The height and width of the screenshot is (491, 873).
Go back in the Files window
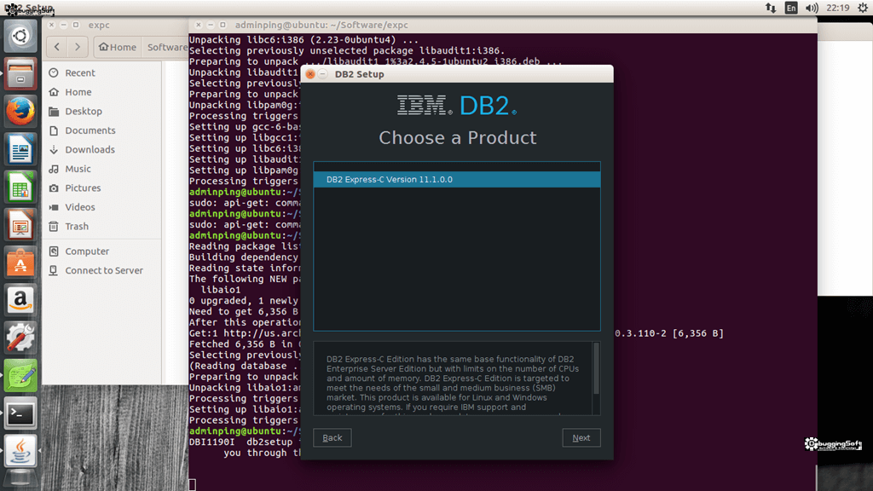tap(57, 48)
